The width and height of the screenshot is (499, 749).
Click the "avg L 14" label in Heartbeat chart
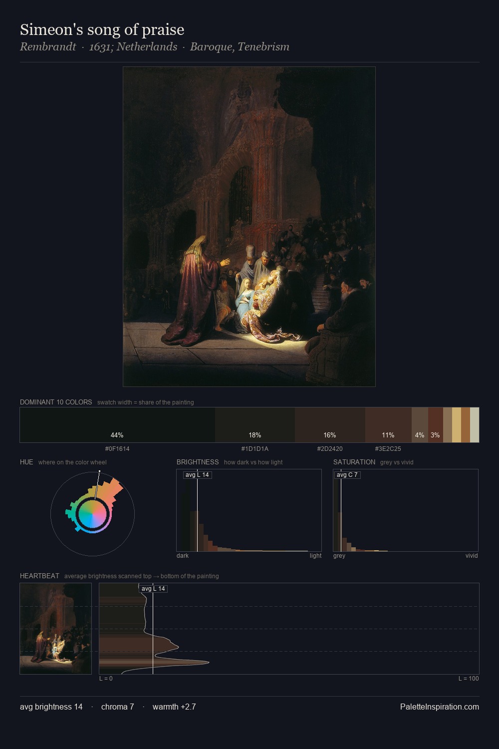[x=153, y=589]
